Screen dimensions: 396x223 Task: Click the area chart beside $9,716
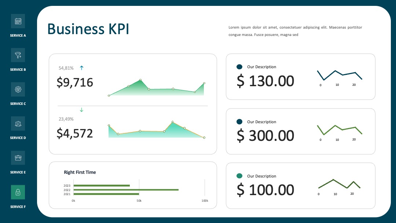point(157,88)
